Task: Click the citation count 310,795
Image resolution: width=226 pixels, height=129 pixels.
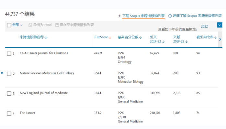Action: click(155, 93)
